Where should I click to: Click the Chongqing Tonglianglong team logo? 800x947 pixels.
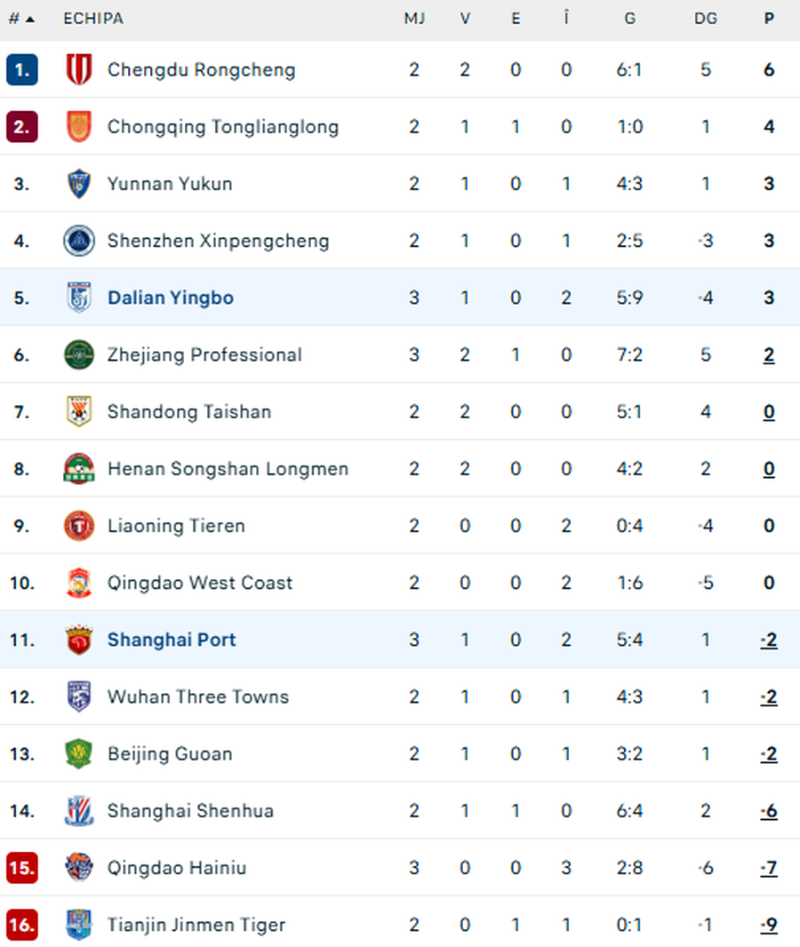(79, 127)
